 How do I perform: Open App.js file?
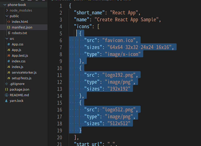16,50
